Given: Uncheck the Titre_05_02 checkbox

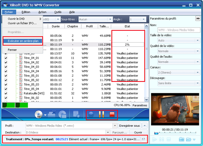Looking at the screenshot, I should click(6, 80).
